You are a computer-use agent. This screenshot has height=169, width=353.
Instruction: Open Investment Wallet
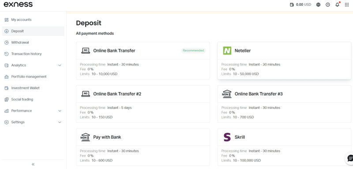point(33,88)
